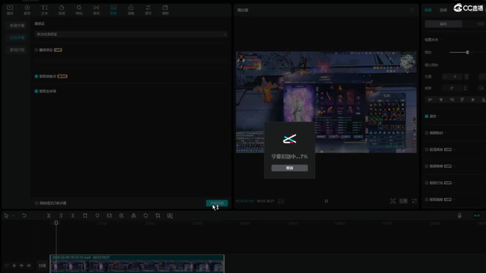Click the rotate timeline tool
Image resolution: width=486 pixels, height=273 pixels.
(146, 216)
